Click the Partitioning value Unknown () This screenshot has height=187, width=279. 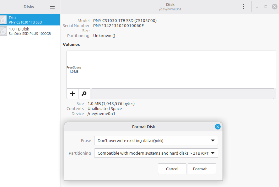click(x=104, y=36)
